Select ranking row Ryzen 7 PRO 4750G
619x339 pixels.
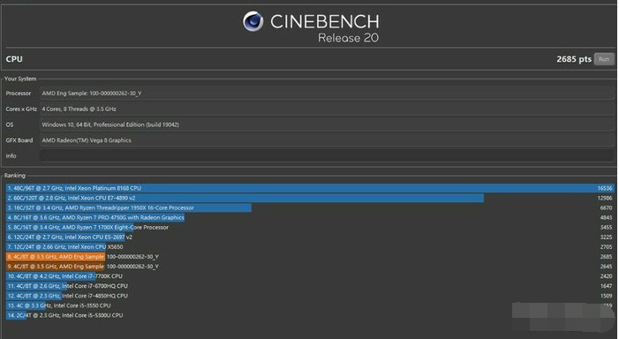click(310, 217)
